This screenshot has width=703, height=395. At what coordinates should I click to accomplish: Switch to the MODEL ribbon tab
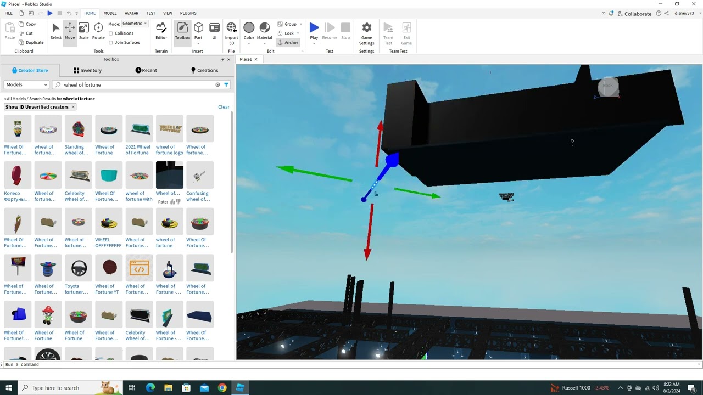110,13
